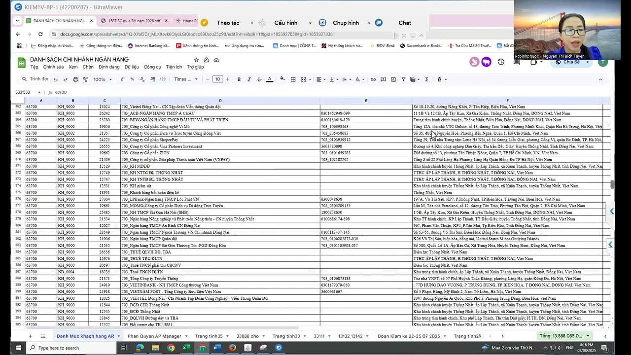Insert a comment from the toolbar
The width and height of the screenshot is (631, 355).
(383, 79)
